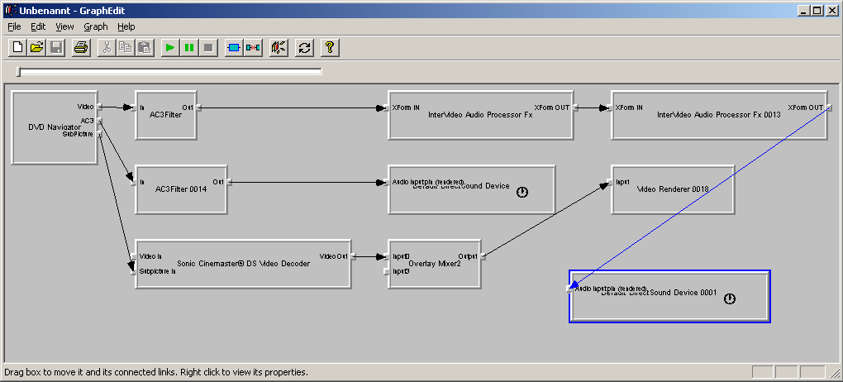Select the DVD Navigator filter box

pos(45,141)
